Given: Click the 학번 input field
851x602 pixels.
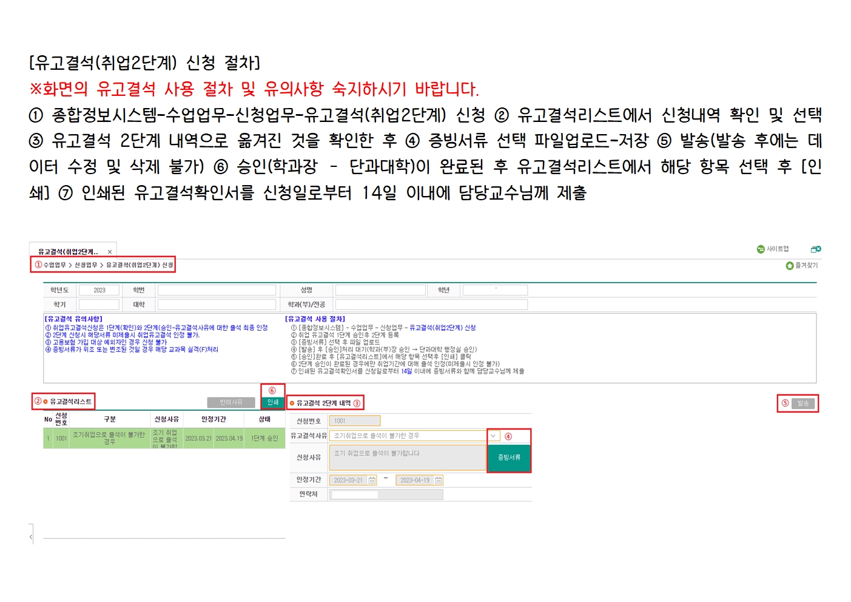Looking at the screenshot, I should click(217, 291).
